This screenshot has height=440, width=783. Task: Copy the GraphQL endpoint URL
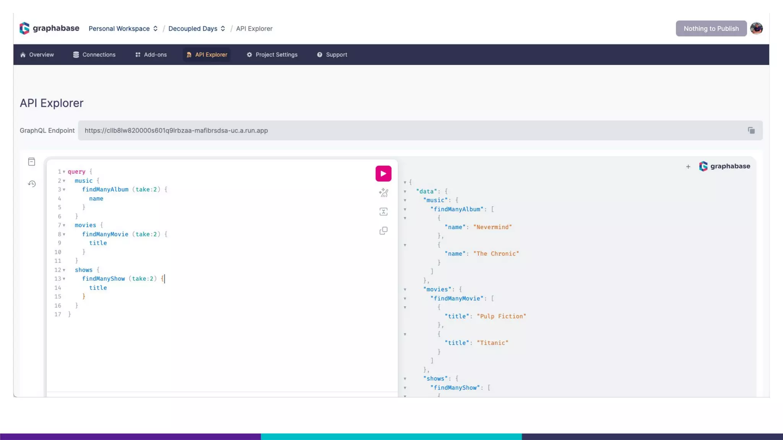(x=751, y=131)
